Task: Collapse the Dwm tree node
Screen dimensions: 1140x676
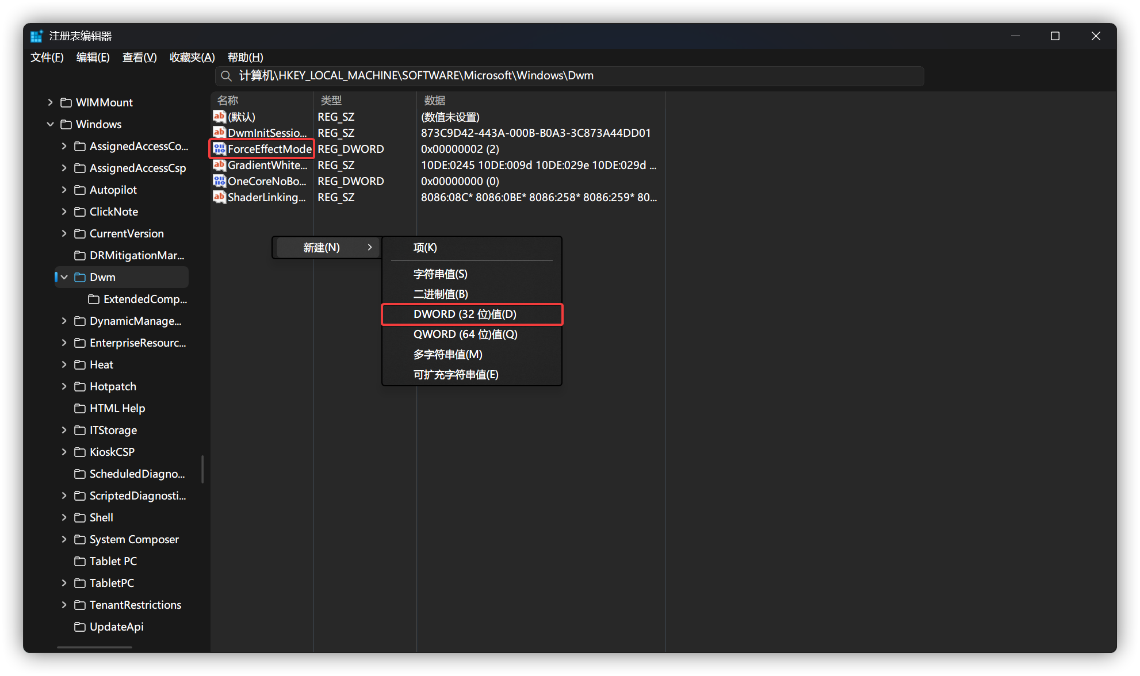Action: pyautogui.click(x=64, y=277)
